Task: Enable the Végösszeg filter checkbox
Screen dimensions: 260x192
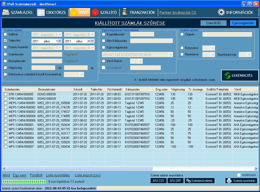Action: (5, 68)
